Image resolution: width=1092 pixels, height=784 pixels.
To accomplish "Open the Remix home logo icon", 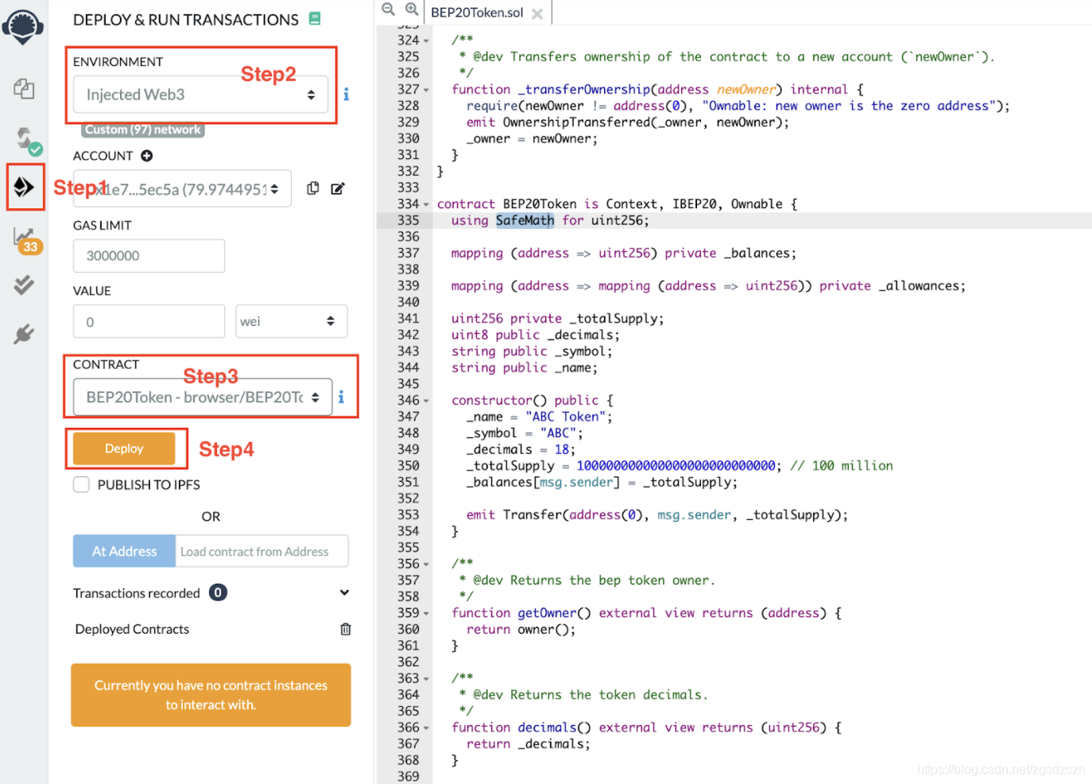I will pyautogui.click(x=23, y=26).
